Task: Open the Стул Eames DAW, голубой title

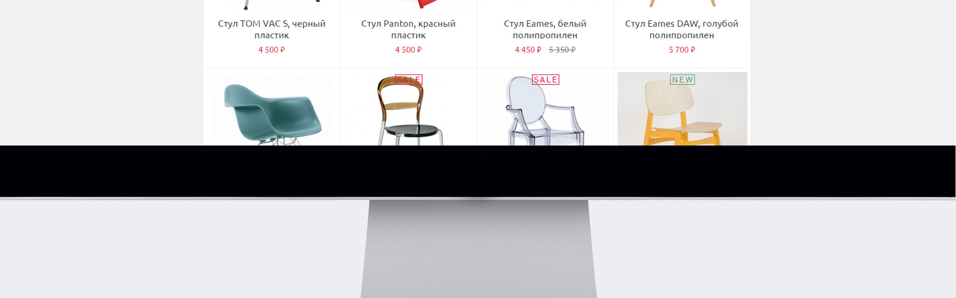Action: coord(682,29)
